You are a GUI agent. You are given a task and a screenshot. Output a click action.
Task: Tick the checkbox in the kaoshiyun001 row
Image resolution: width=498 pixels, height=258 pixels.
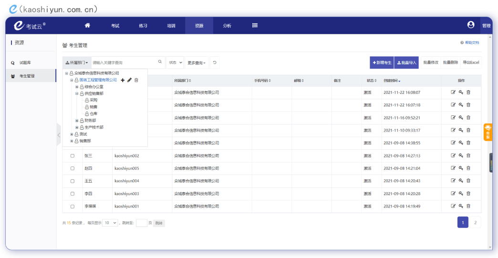click(x=73, y=206)
